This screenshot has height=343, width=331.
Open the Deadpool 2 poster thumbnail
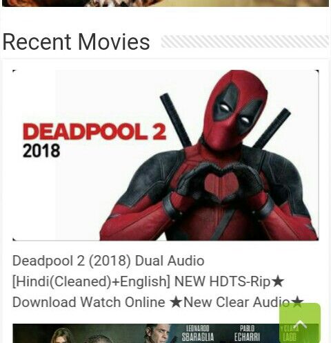click(165, 155)
